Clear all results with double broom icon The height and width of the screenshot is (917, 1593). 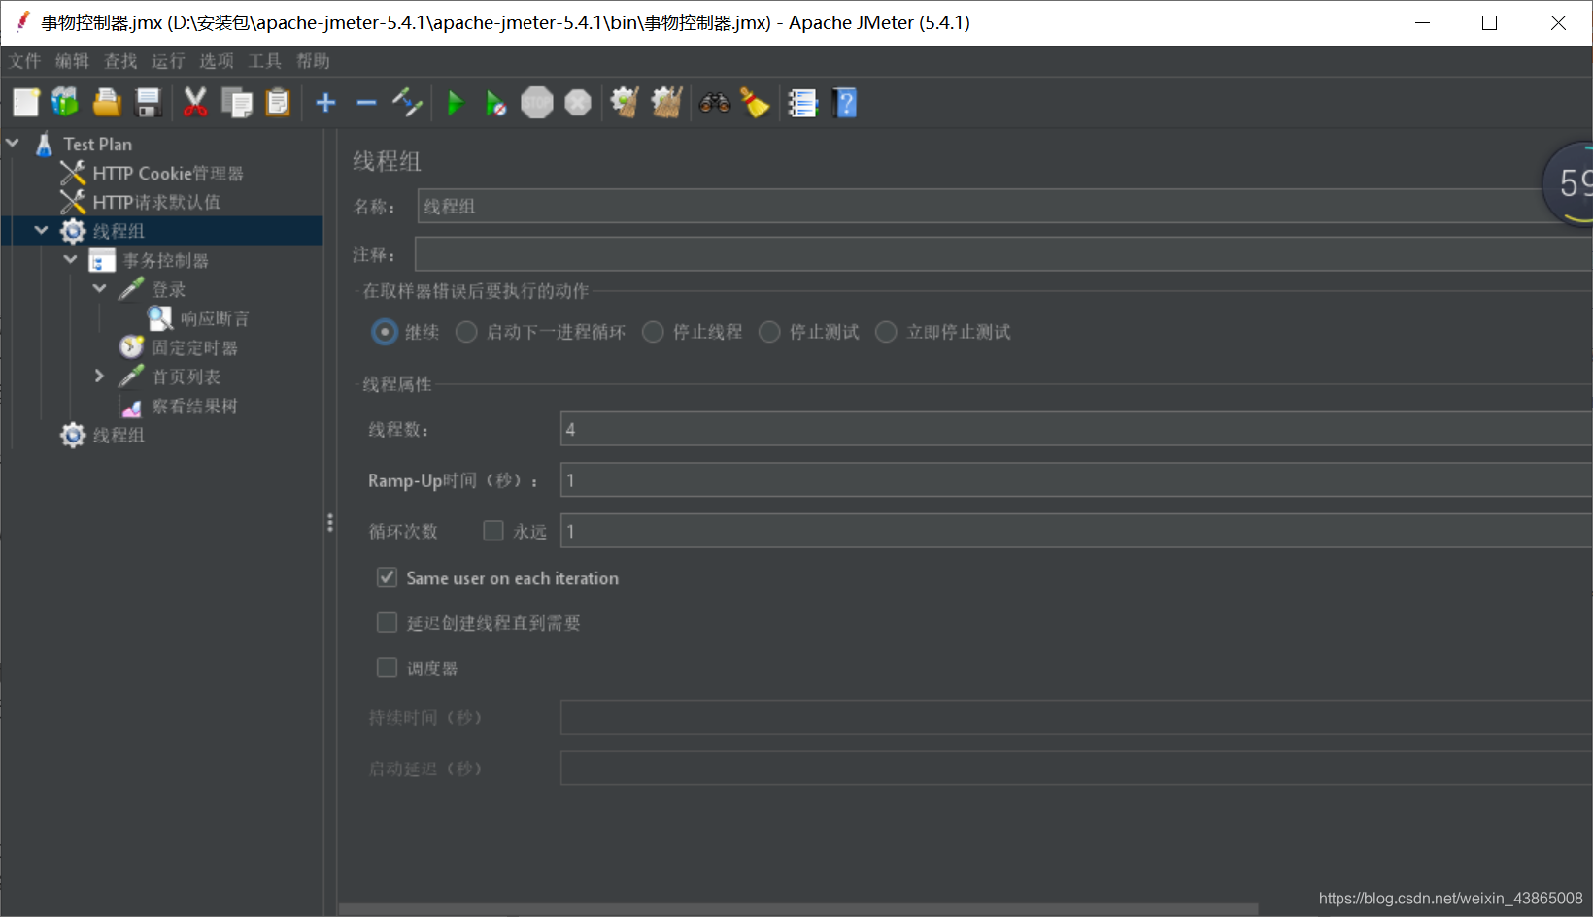(666, 103)
